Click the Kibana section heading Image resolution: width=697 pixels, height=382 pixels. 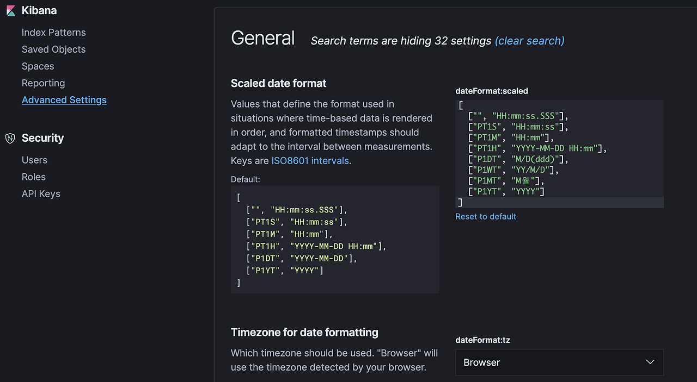(39, 10)
